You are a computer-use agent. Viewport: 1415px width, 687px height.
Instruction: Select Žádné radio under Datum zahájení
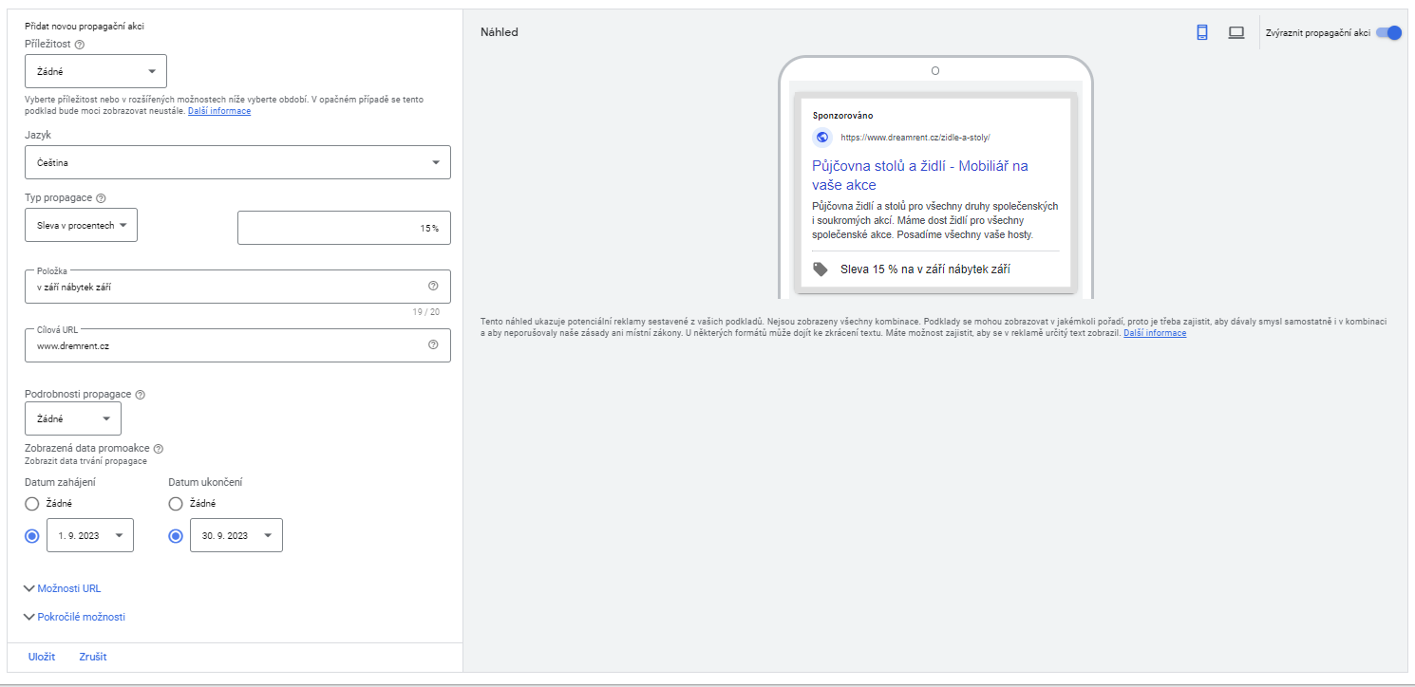[32, 504]
